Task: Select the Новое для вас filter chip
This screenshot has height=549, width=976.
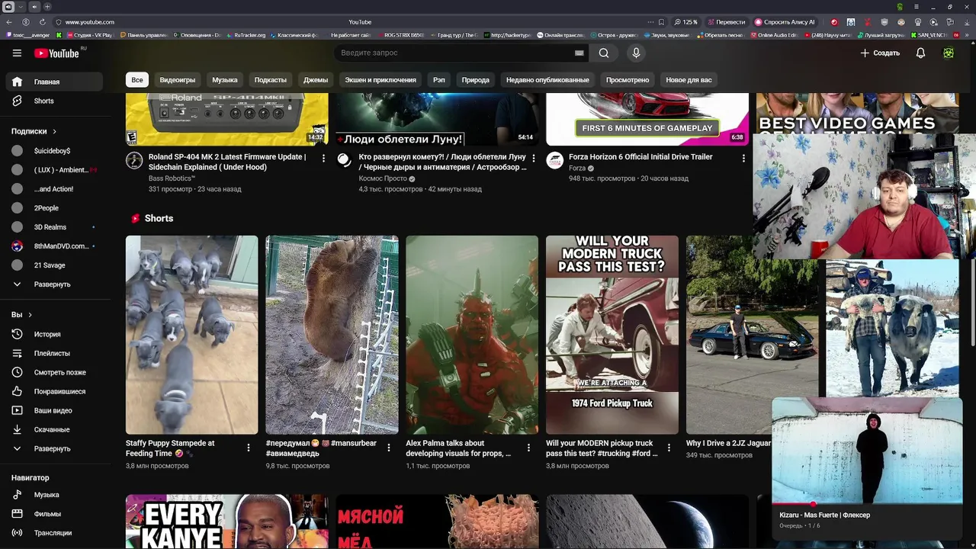Action: point(689,80)
